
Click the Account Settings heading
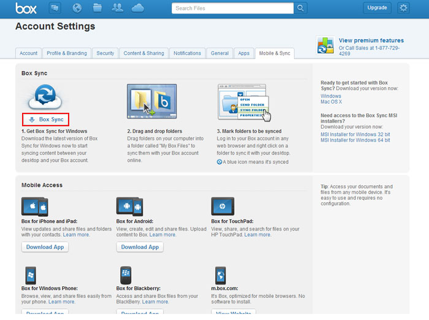tap(55, 26)
